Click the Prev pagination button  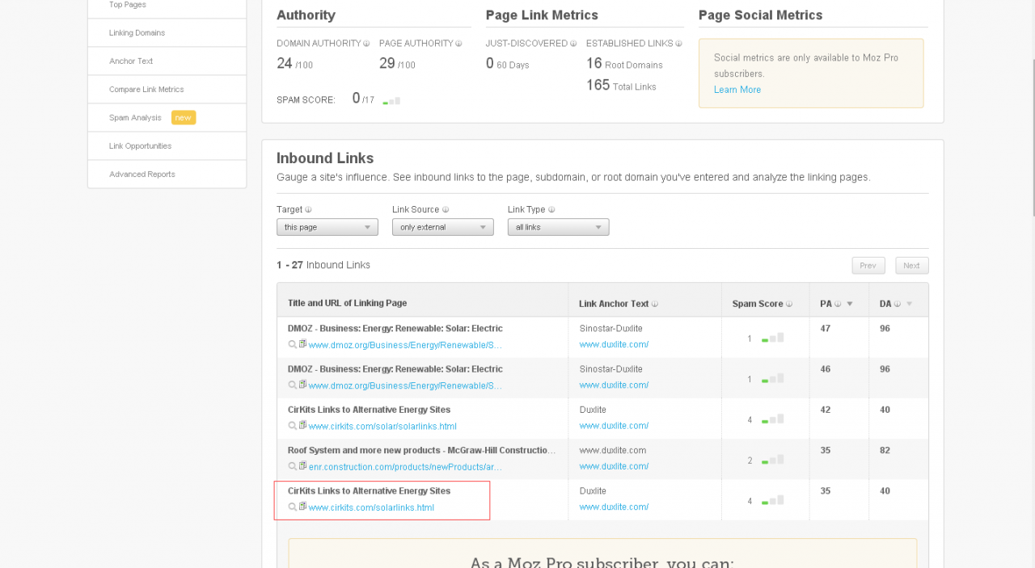coord(868,266)
